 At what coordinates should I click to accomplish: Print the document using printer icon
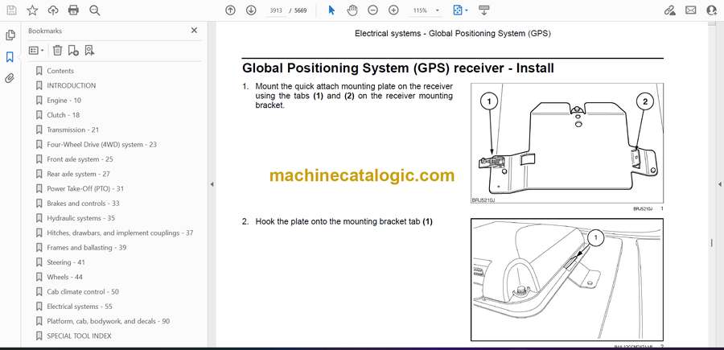tap(74, 10)
